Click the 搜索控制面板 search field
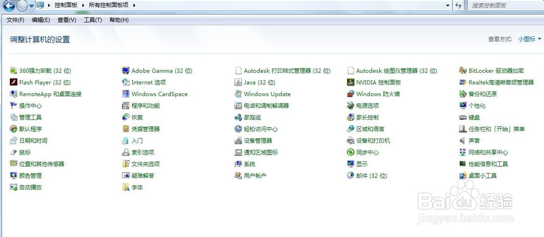The height and width of the screenshot is (237, 544). (x=505, y=5)
